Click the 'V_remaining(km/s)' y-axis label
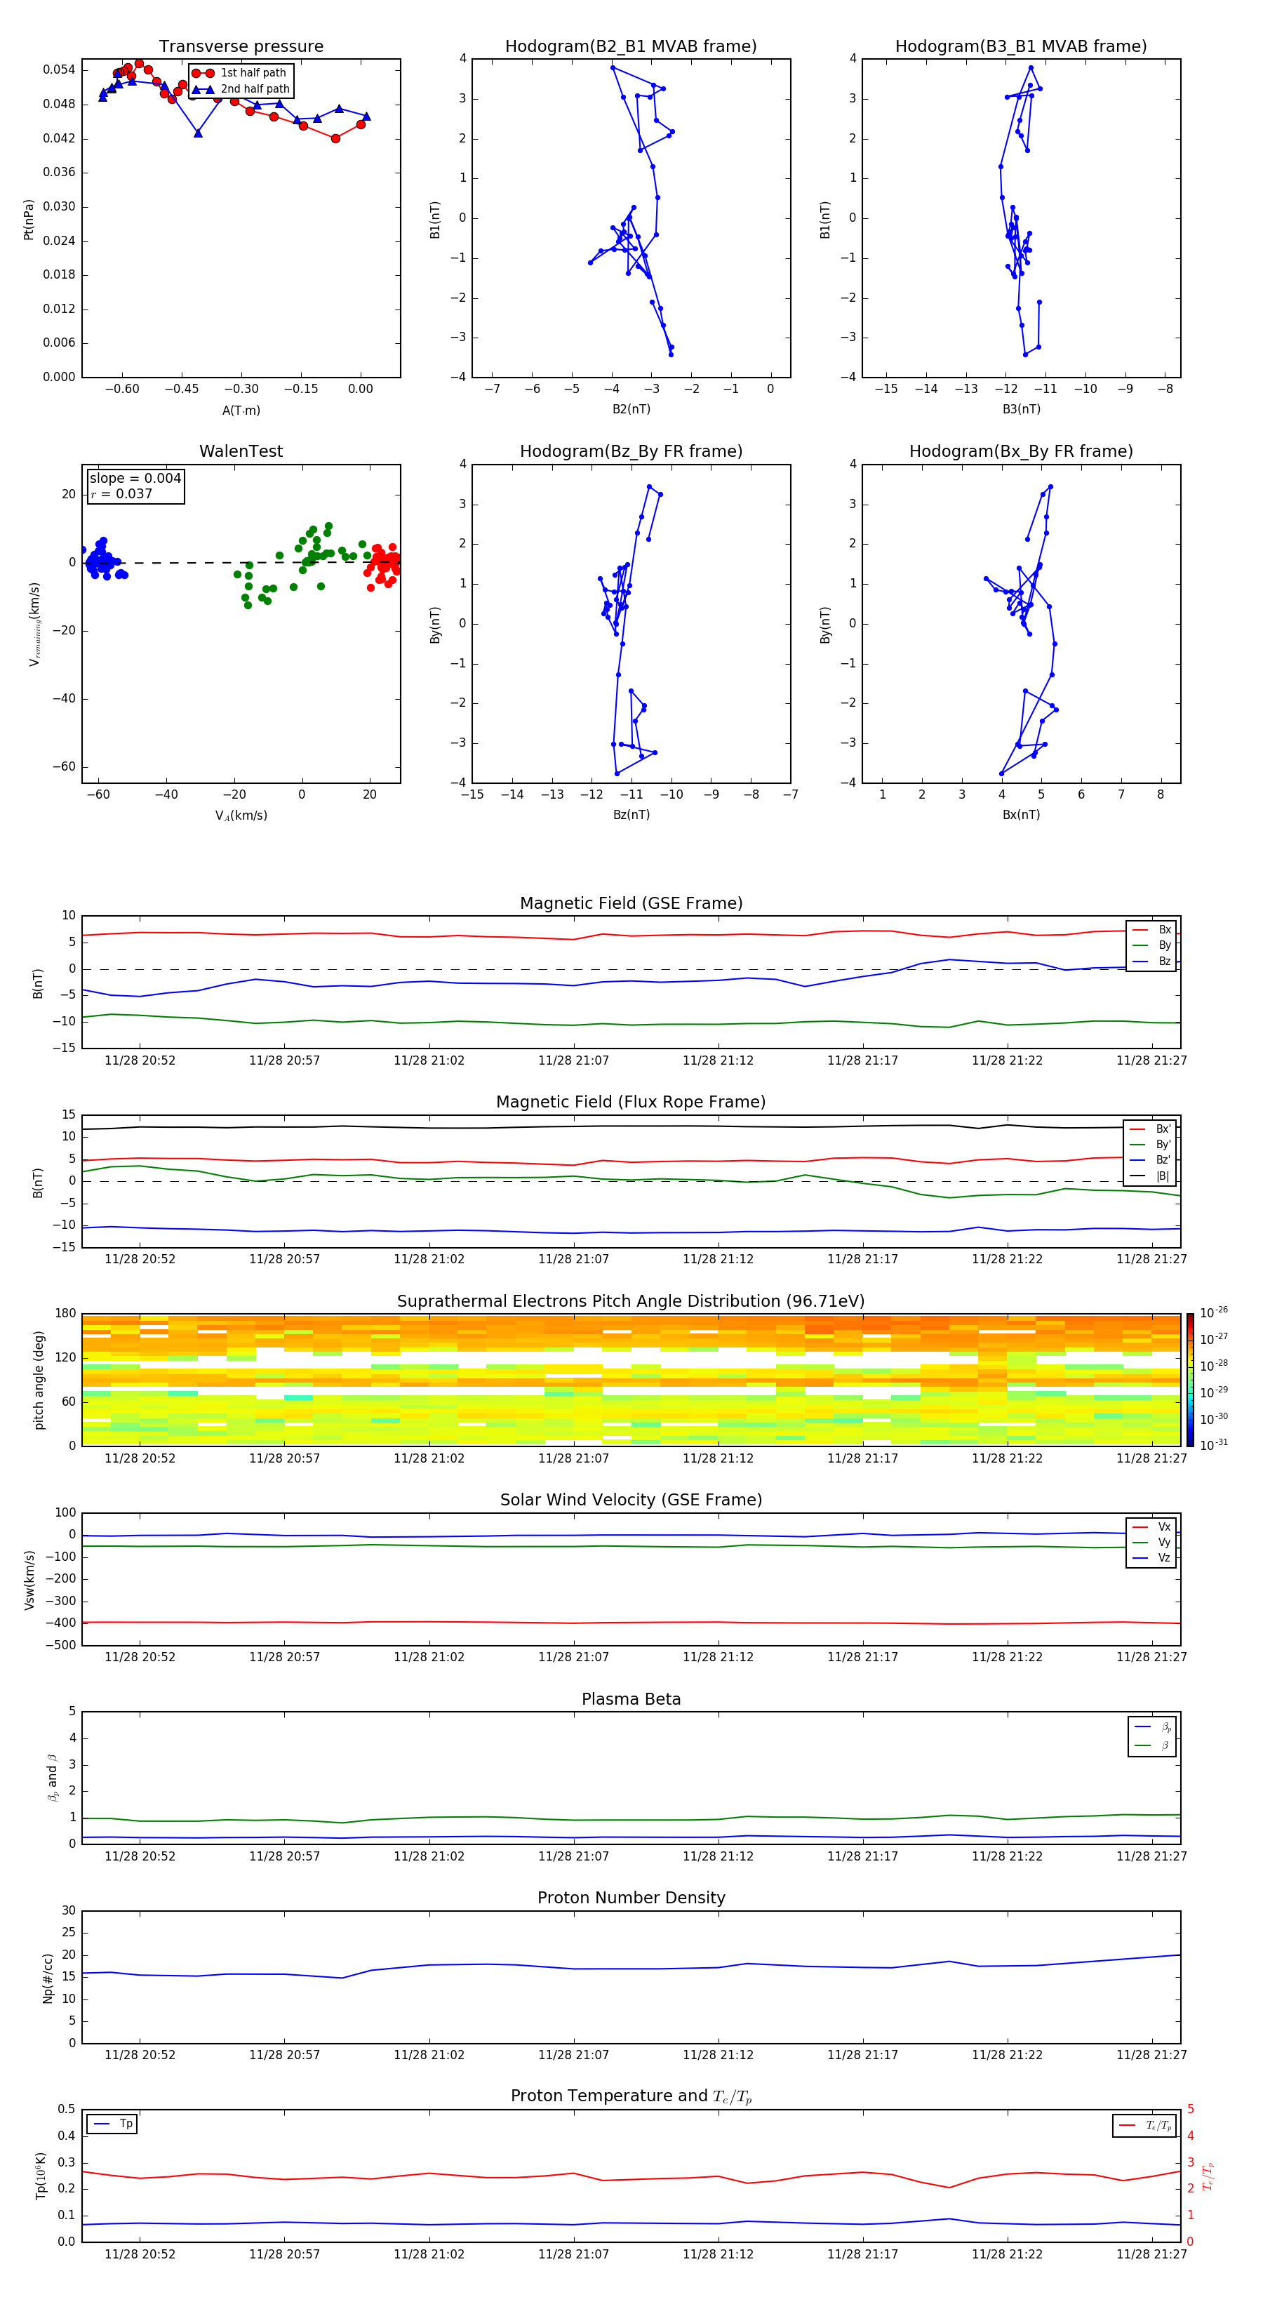 pyautogui.click(x=34, y=624)
